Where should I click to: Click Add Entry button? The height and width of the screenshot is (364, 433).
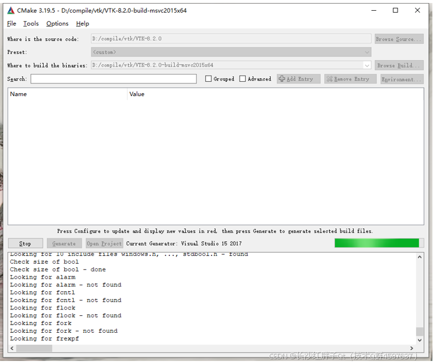298,79
